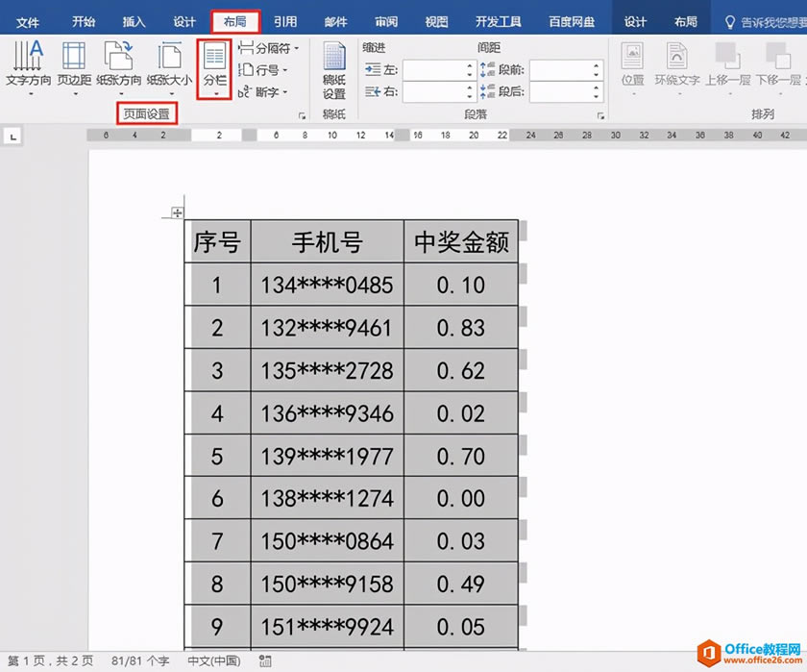Click the 序号 header cell
The width and height of the screenshot is (807, 672).
(x=217, y=241)
